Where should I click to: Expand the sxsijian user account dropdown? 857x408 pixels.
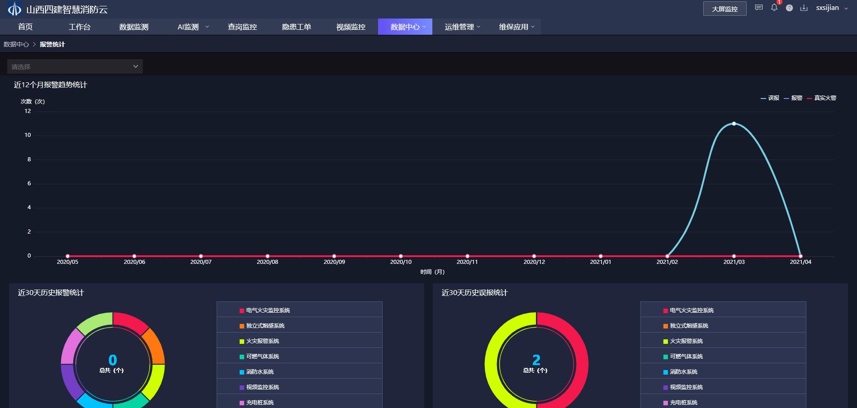pyautogui.click(x=832, y=8)
